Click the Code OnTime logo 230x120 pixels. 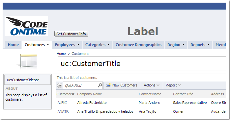click(26, 26)
